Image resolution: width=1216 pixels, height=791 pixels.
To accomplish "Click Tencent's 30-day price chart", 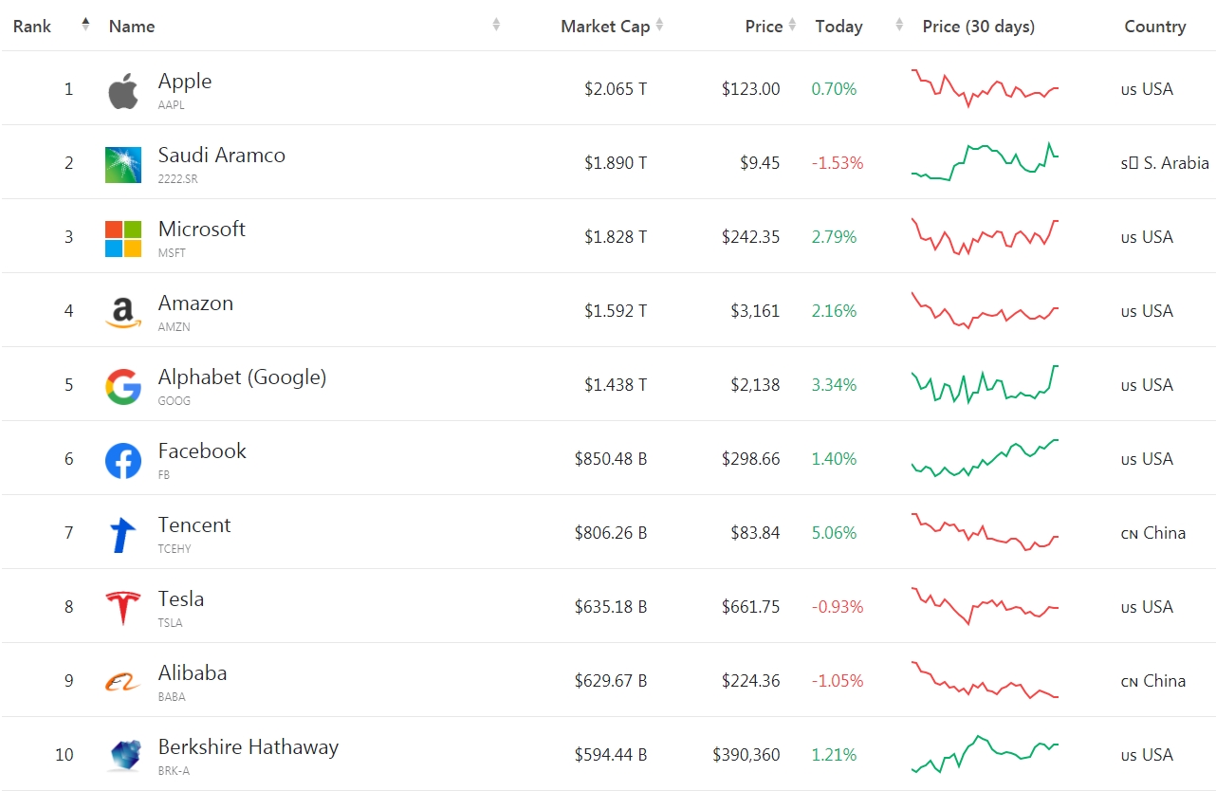I will (985, 532).
